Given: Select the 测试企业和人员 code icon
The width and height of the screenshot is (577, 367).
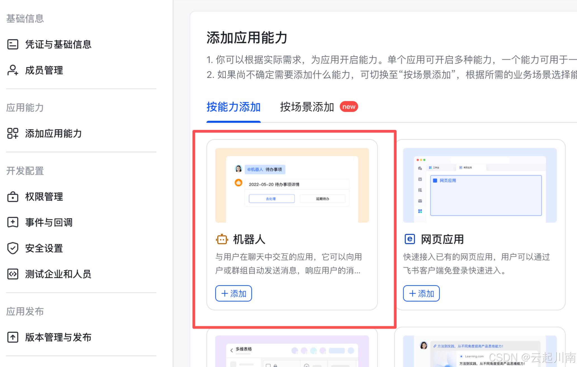Looking at the screenshot, I should (13, 274).
